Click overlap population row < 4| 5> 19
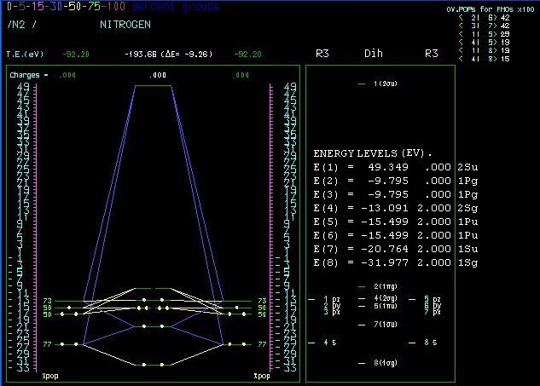Image resolution: width=540 pixels, height=386 pixels. tap(485, 43)
